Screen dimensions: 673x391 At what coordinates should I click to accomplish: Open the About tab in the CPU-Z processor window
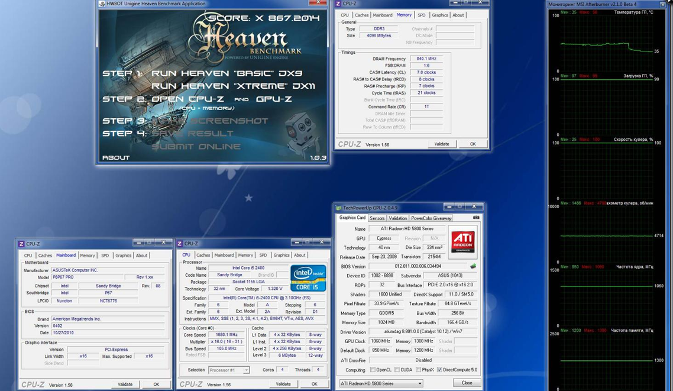(x=300, y=255)
